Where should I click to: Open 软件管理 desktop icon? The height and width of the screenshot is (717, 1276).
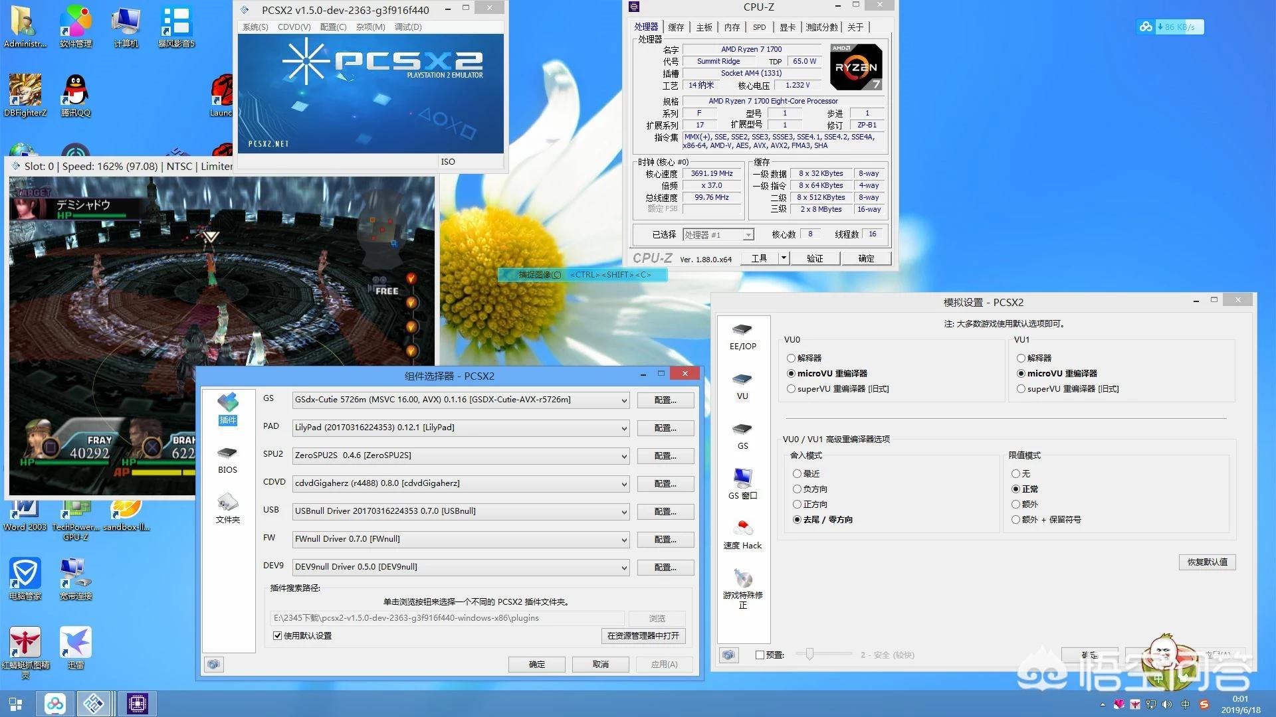pyautogui.click(x=76, y=27)
